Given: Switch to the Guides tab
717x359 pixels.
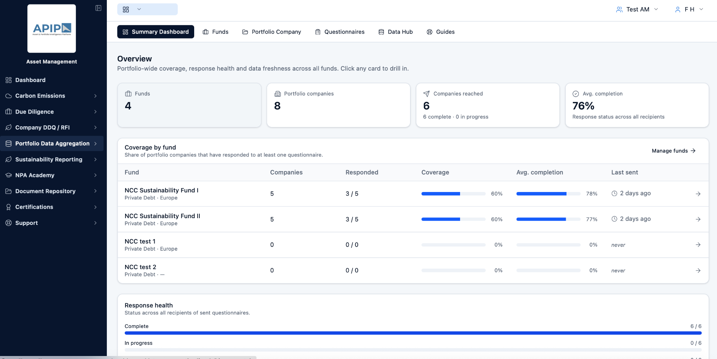Looking at the screenshot, I should (441, 32).
